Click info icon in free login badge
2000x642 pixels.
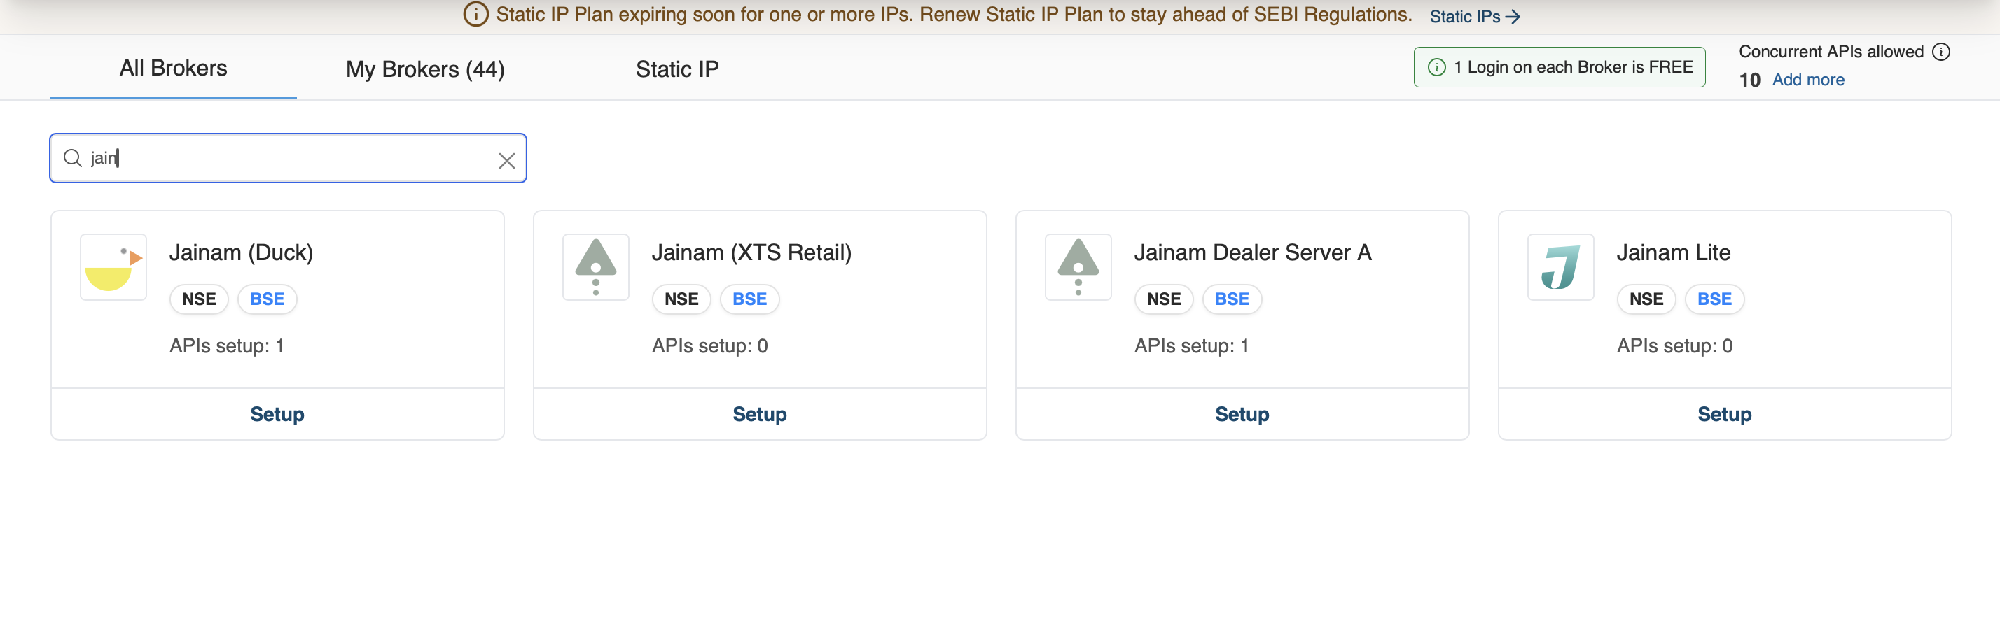coord(1436,67)
